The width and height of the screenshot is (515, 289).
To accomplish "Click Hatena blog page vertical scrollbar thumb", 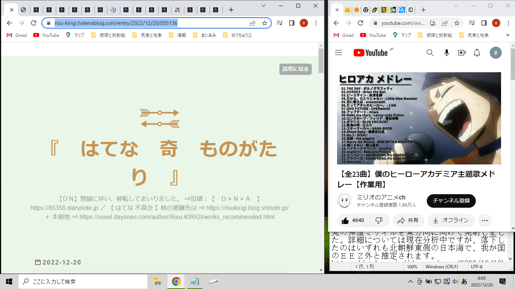I will pos(321,61).
